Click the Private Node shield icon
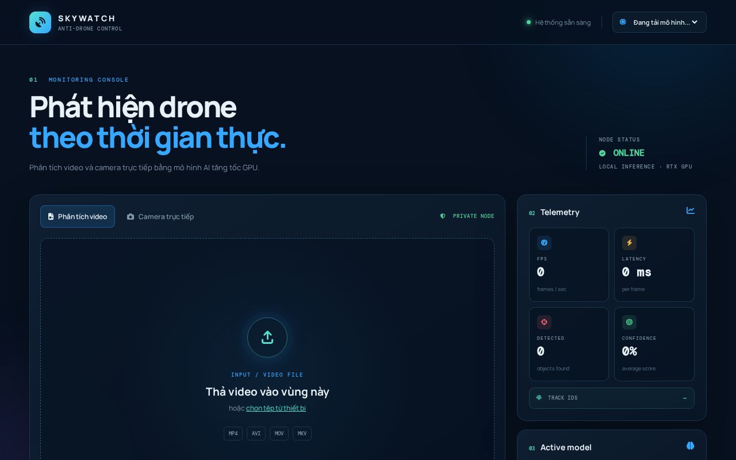This screenshot has height=460, width=736. pyautogui.click(x=443, y=216)
